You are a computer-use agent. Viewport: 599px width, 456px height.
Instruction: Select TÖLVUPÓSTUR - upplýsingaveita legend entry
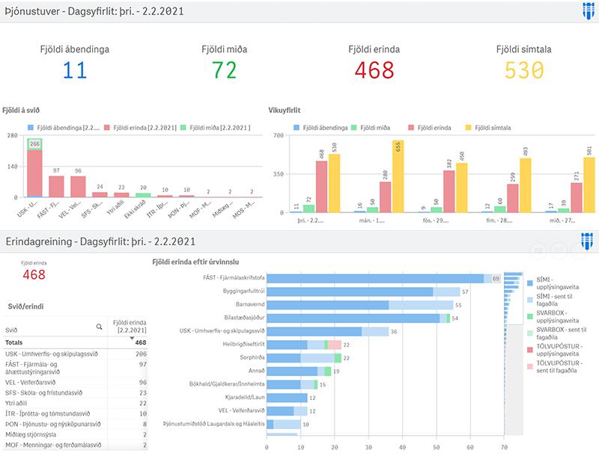555,350
